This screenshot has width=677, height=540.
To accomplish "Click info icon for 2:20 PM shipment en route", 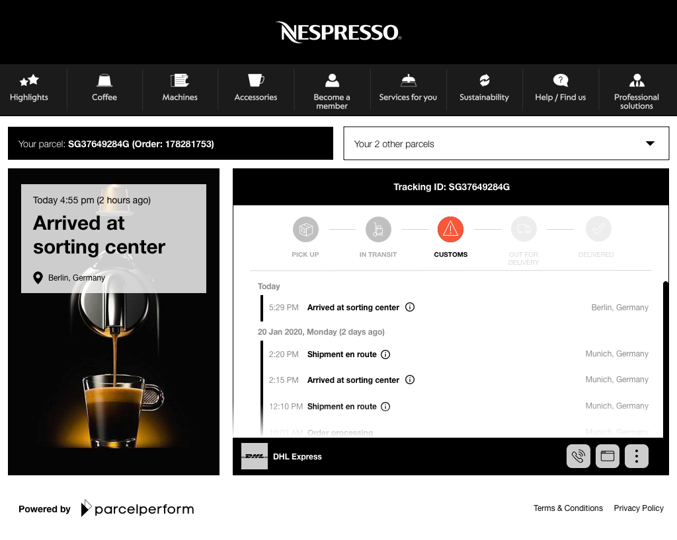I will pyautogui.click(x=385, y=354).
